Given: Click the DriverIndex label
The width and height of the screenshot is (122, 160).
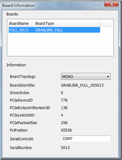Looking at the screenshot, I should tap(20, 93).
